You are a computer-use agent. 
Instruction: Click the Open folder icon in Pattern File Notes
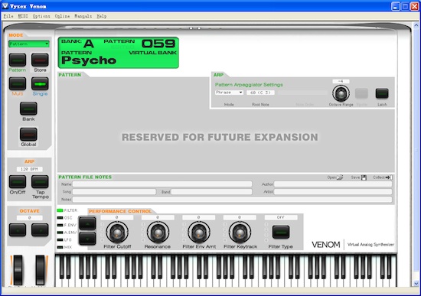tap(340, 177)
